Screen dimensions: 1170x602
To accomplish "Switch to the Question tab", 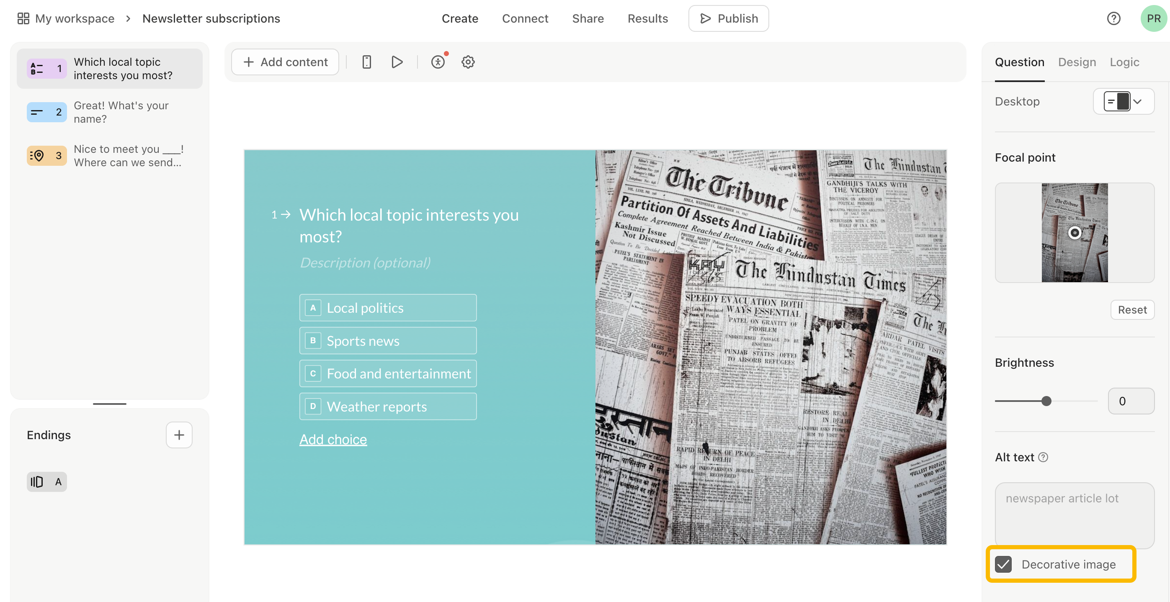I will pos(1019,62).
